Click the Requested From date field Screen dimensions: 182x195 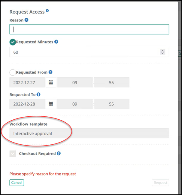(x=27, y=82)
